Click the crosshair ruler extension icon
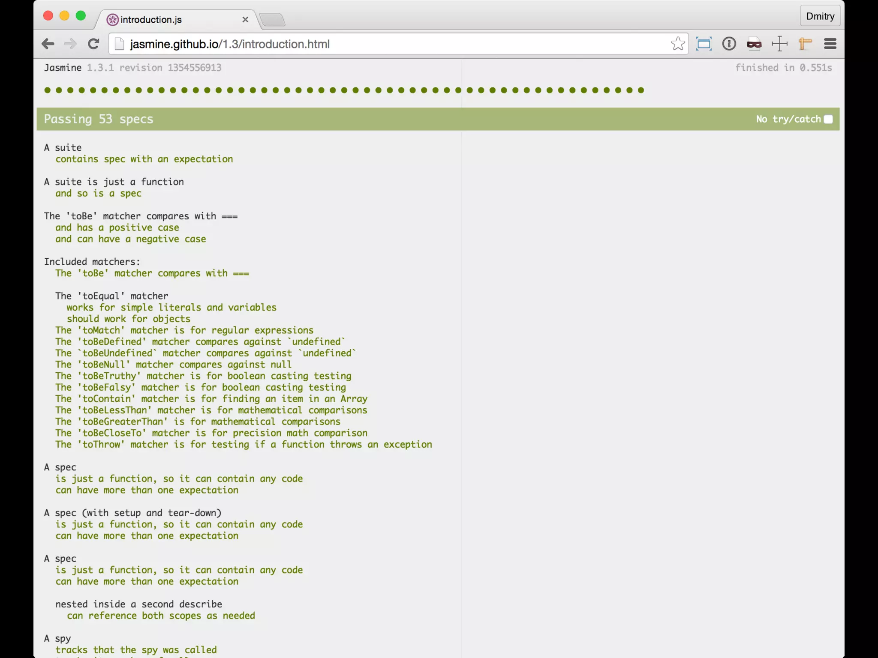The image size is (878, 658). 779,44
